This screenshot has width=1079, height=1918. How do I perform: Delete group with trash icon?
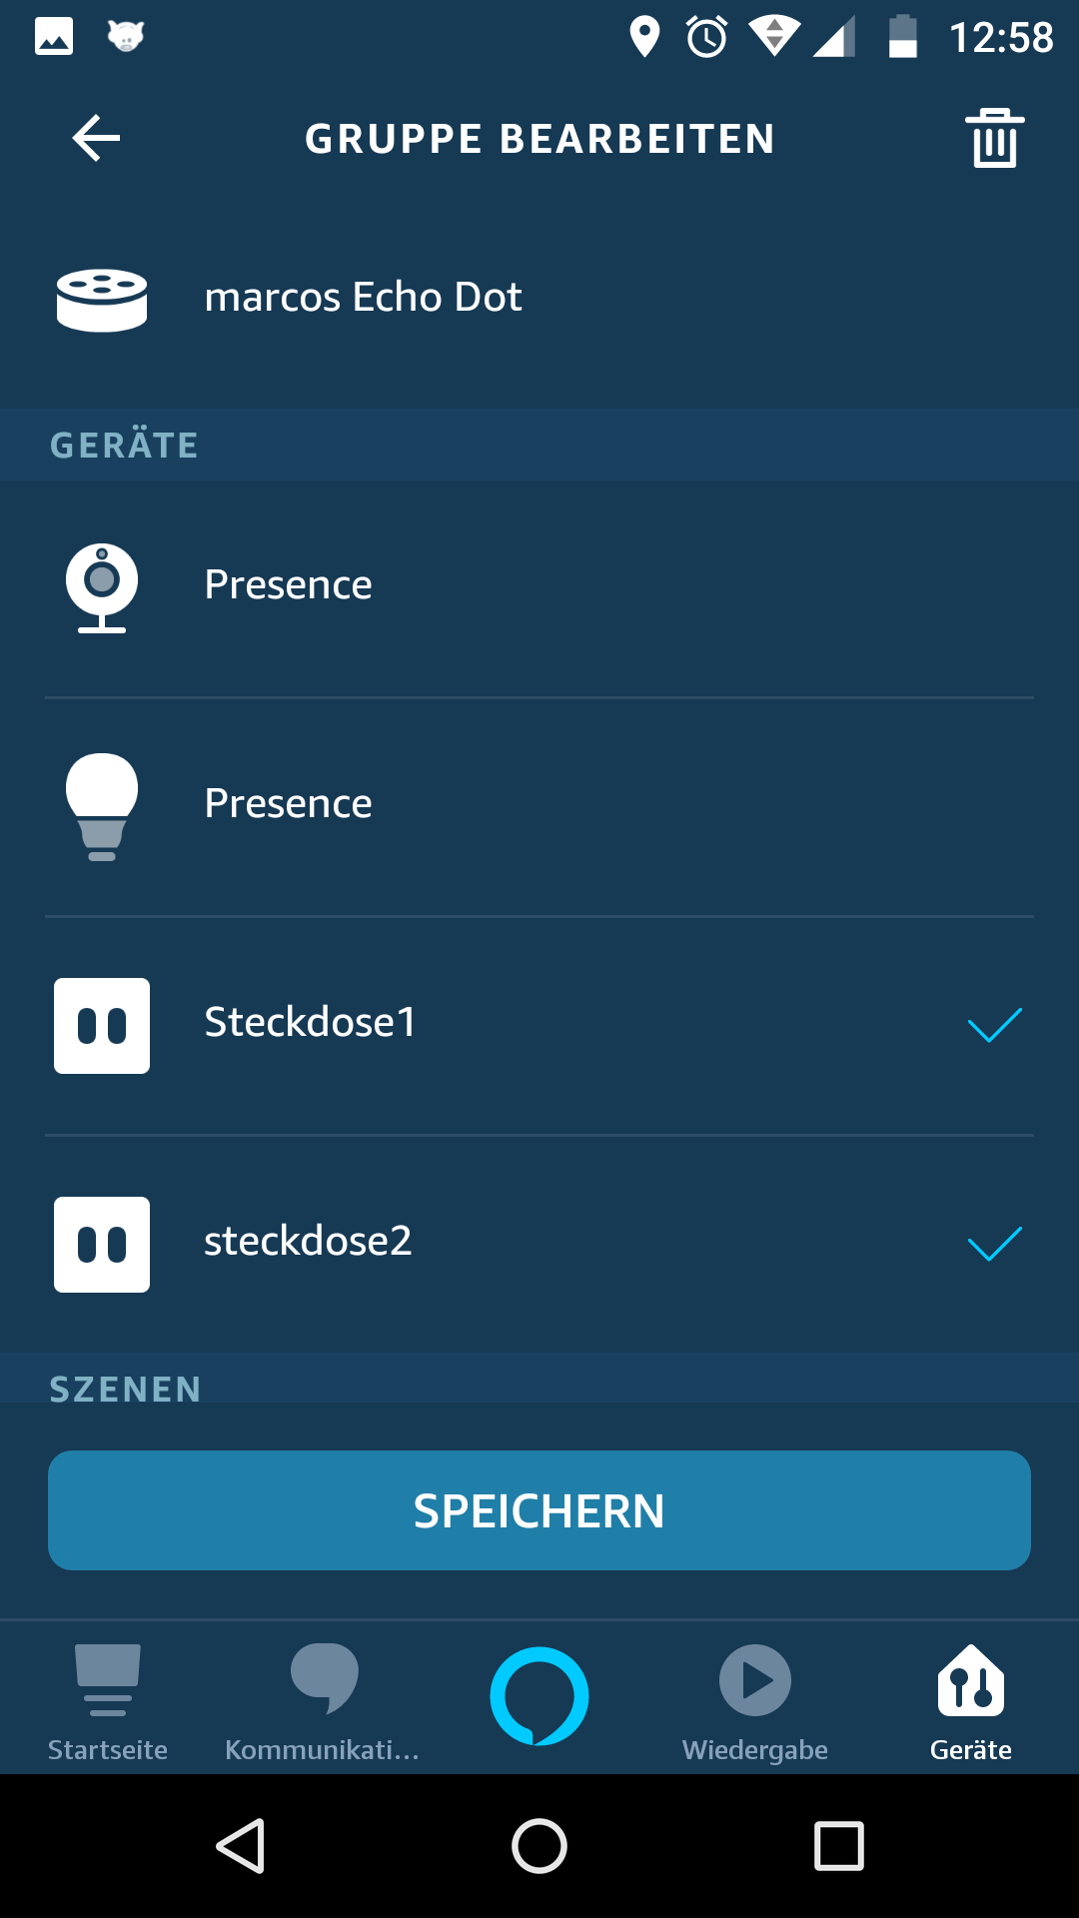tap(994, 138)
